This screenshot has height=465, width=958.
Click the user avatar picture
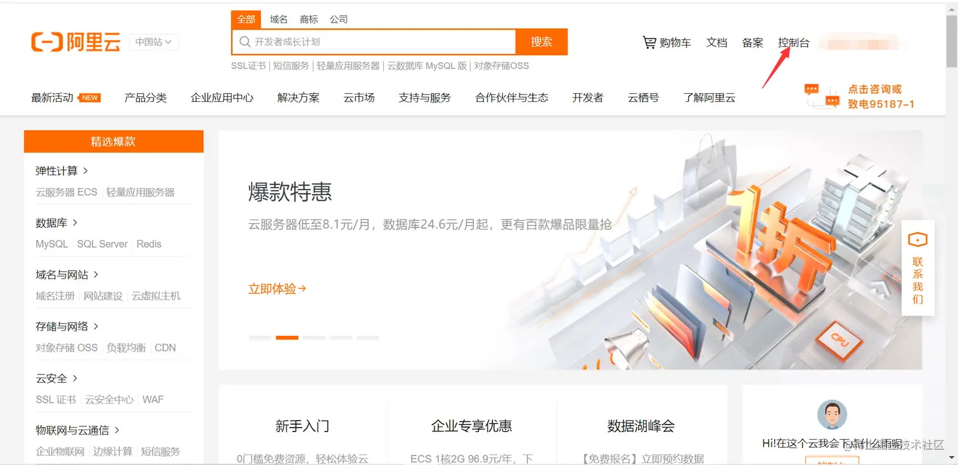pyautogui.click(x=832, y=415)
